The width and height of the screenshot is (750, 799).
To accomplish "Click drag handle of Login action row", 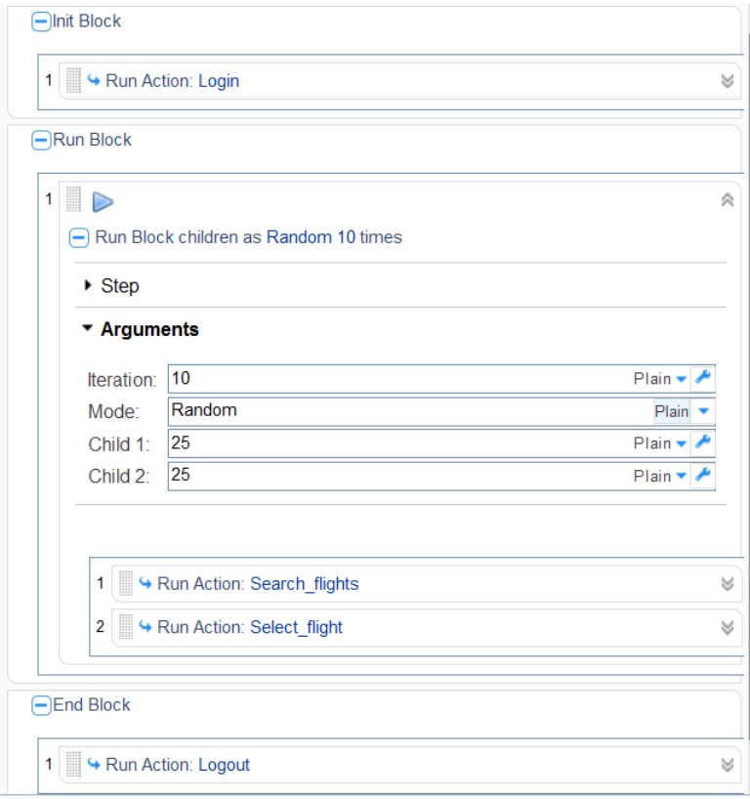I will click(x=74, y=81).
